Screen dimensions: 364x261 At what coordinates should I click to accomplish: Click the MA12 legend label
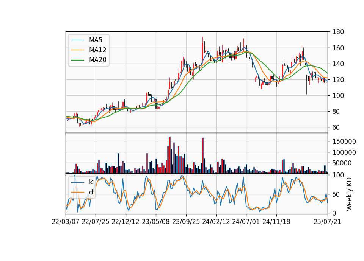pos(97,50)
